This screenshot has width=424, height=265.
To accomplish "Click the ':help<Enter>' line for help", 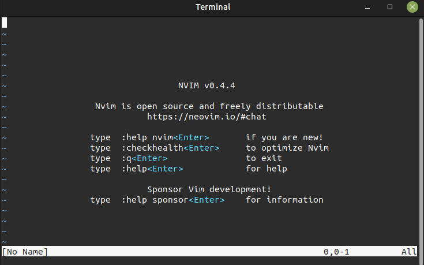I will coord(152,169).
